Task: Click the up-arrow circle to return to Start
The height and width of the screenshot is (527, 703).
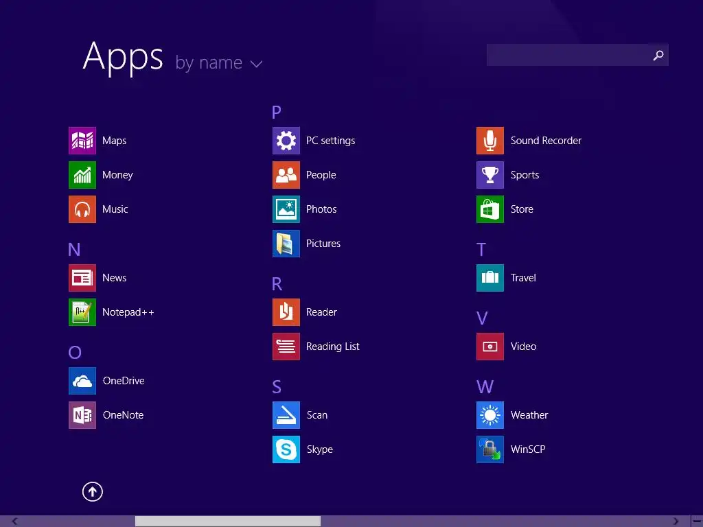Action: (x=93, y=491)
